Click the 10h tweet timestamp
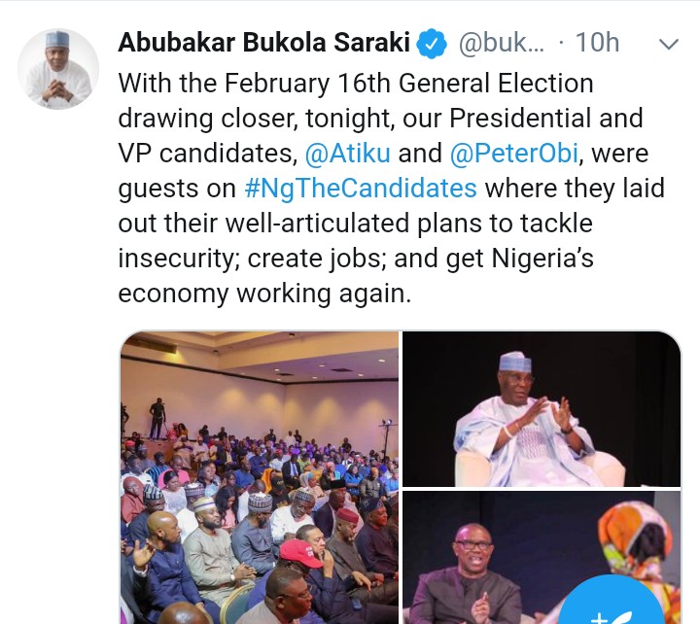The image size is (700, 624). pos(597,44)
